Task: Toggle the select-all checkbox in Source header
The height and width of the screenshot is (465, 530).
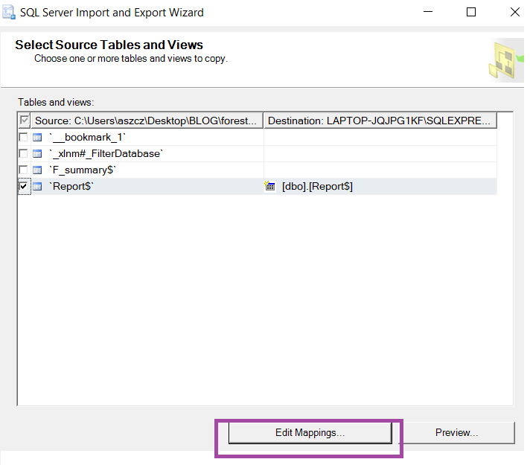Action: click(x=25, y=121)
